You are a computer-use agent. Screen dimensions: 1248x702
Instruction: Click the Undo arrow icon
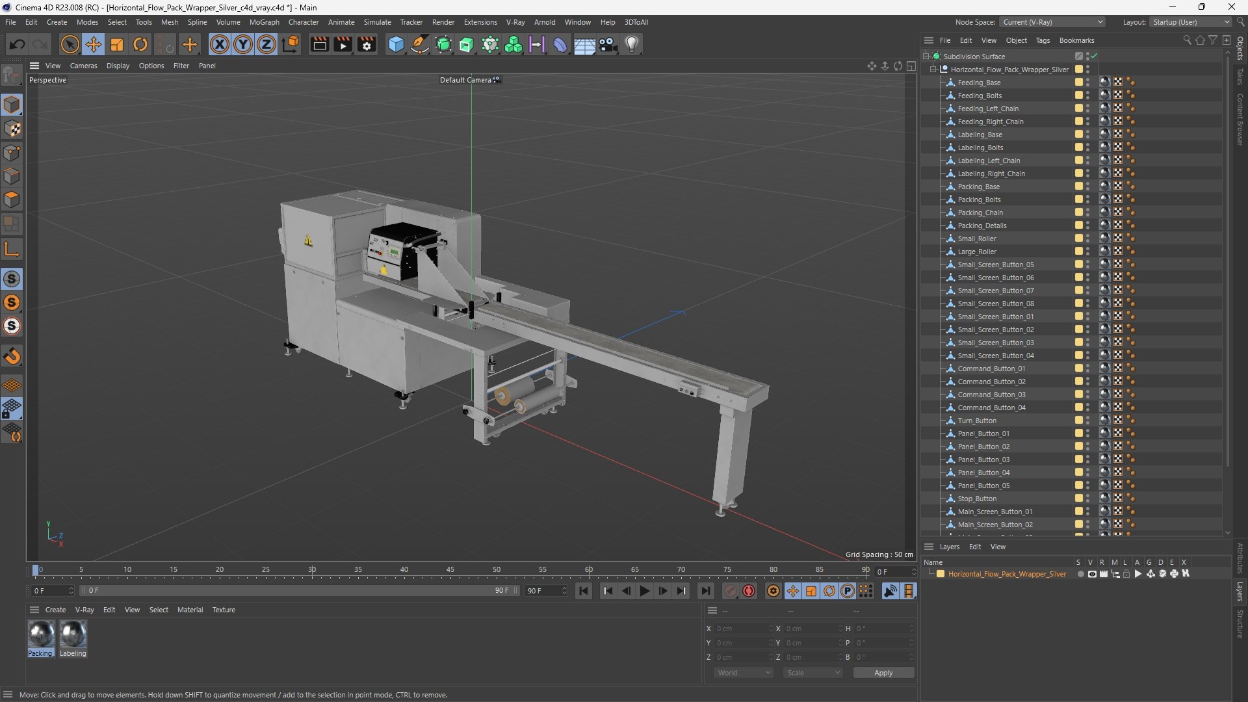pos(18,44)
